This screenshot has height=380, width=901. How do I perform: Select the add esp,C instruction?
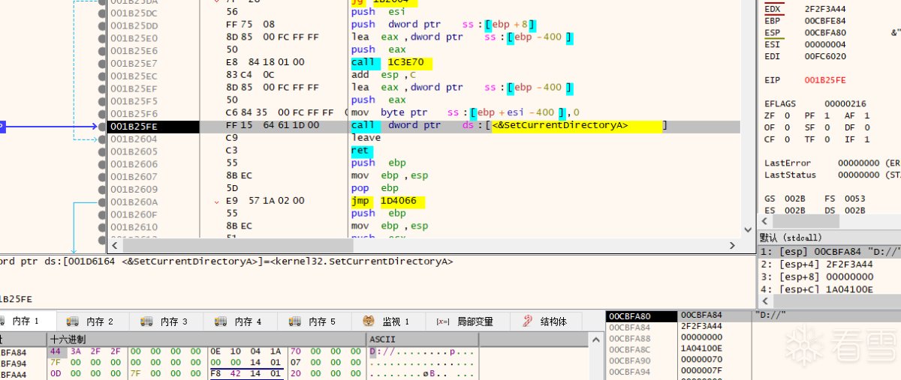pyautogui.click(x=384, y=75)
